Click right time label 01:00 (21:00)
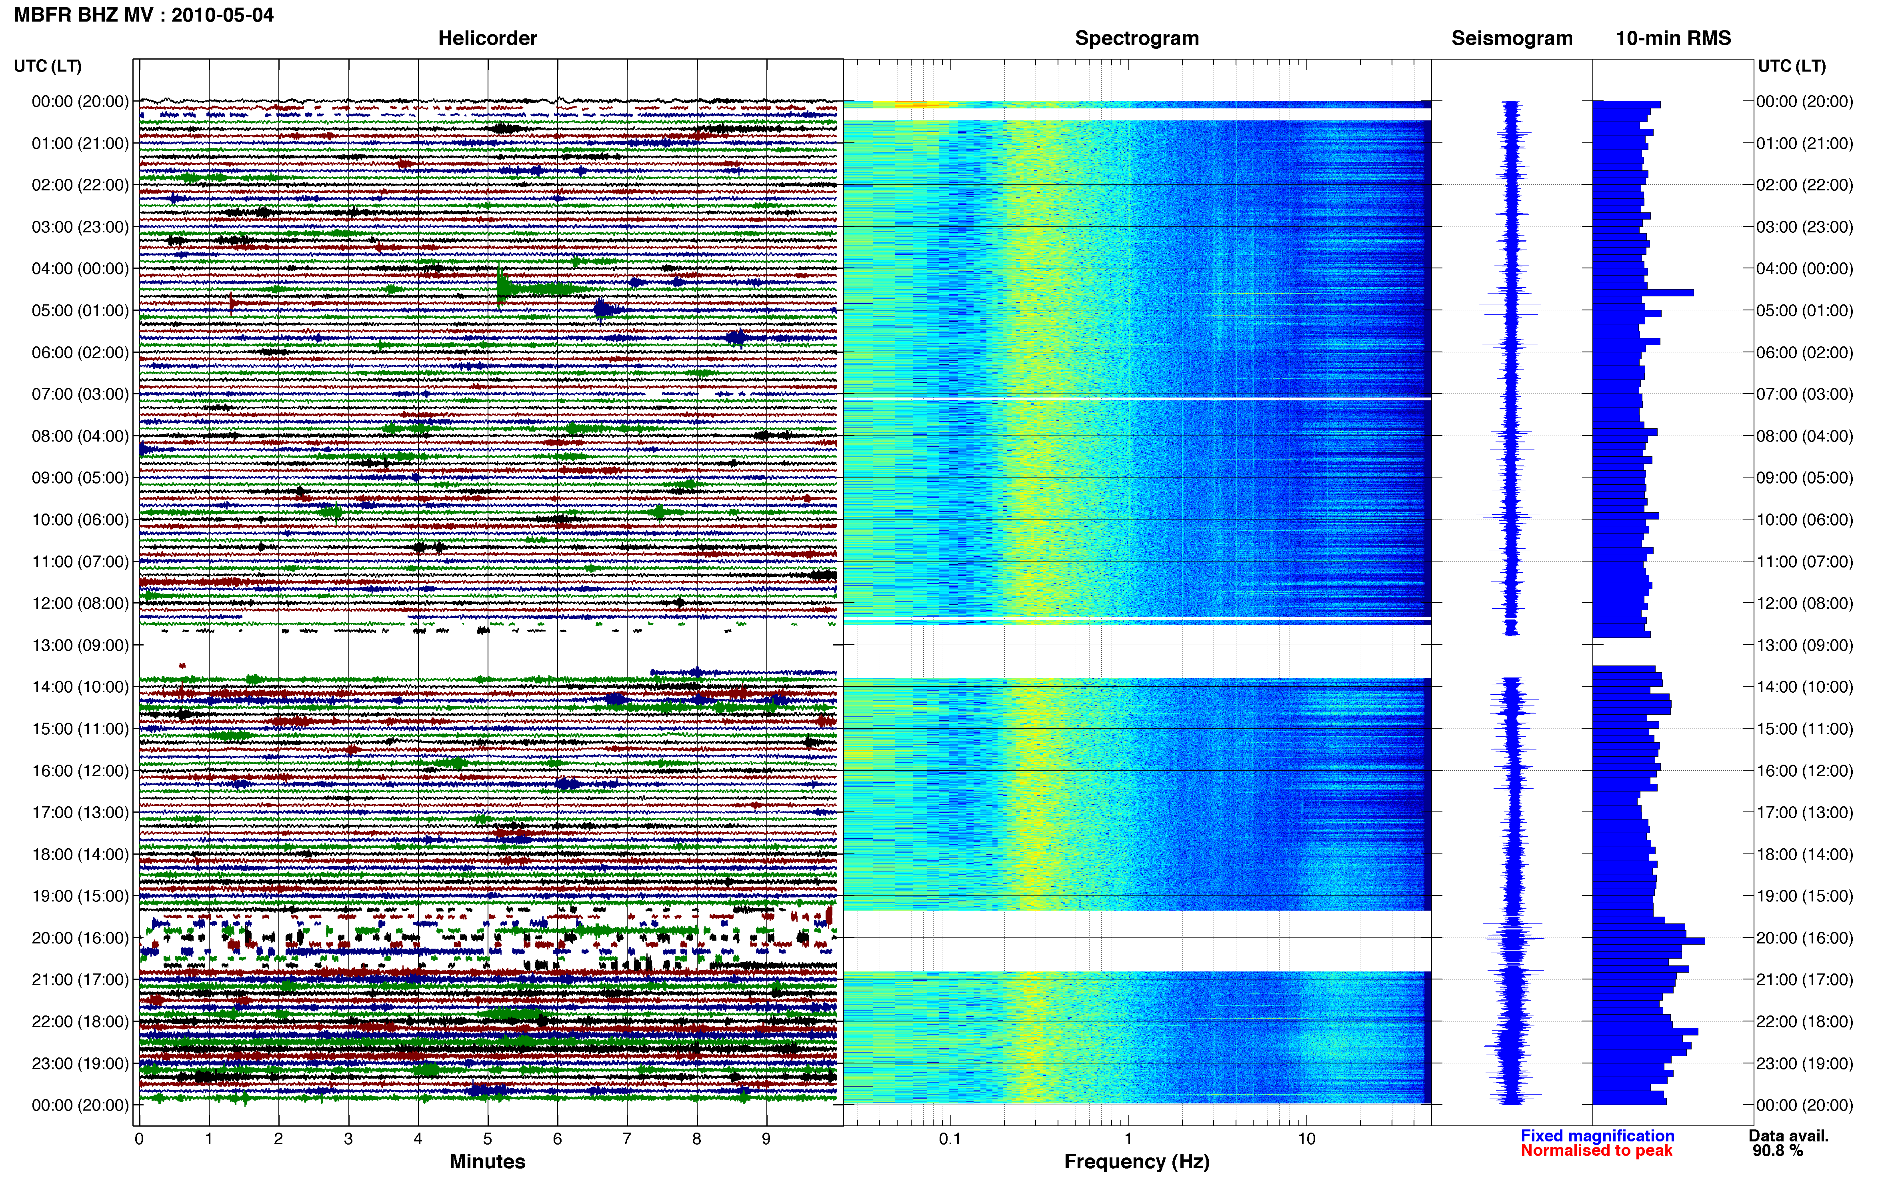Image resolution: width=1896 pixels, height=1185 pixels. (x=1804, y=144)
